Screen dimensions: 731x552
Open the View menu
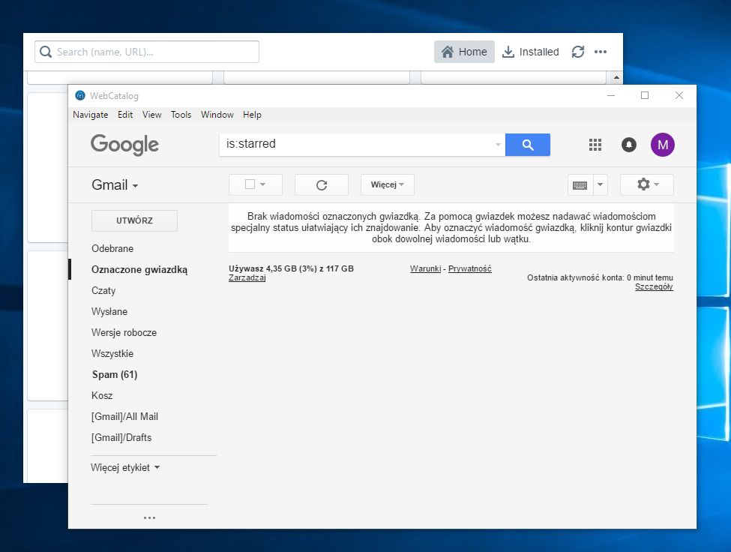point(152,115)
